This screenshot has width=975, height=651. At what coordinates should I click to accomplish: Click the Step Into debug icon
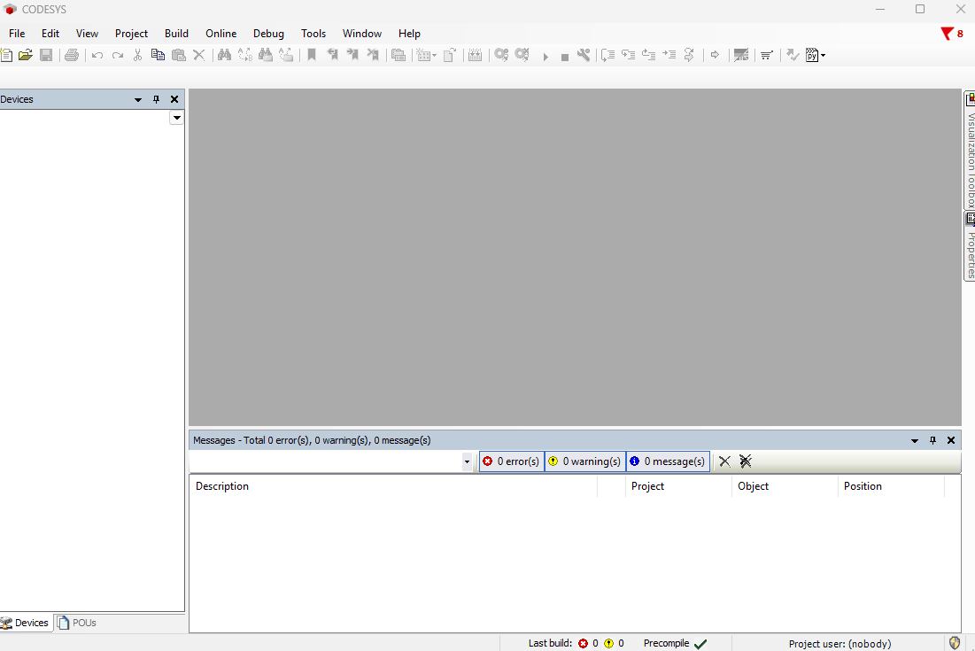(629, 55)
